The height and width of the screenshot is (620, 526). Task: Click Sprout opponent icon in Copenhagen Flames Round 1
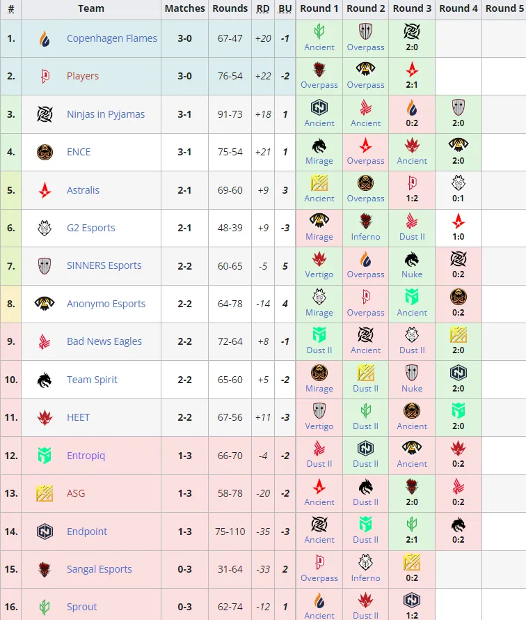[319, 31]
